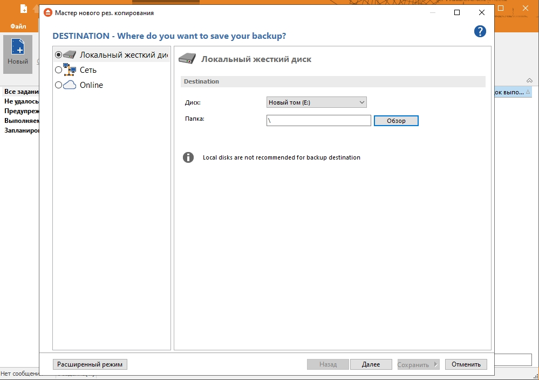
Task: Open the Файл menu
Action: pyautogui.click(x=18, y=26)
